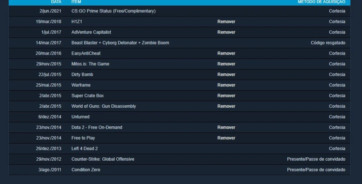Image resolution: width=362 pixels, height=184 pixels.
Task: Remove Mitos.is: The Game license
Action: coord(226,64)
